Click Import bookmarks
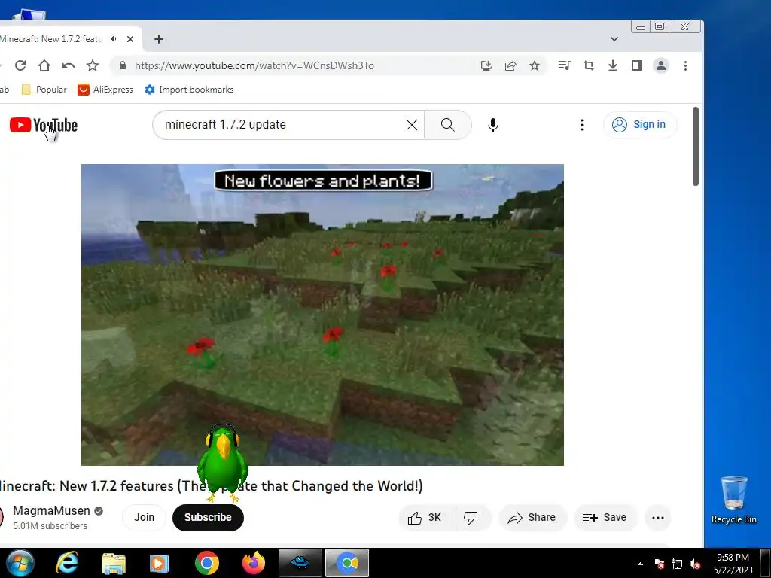Screen dimensions: 771x578 click(x=189, y=90)
